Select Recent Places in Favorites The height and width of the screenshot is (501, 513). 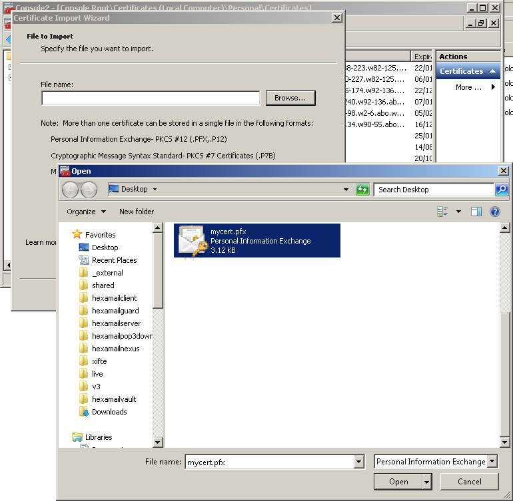(114, 260)
